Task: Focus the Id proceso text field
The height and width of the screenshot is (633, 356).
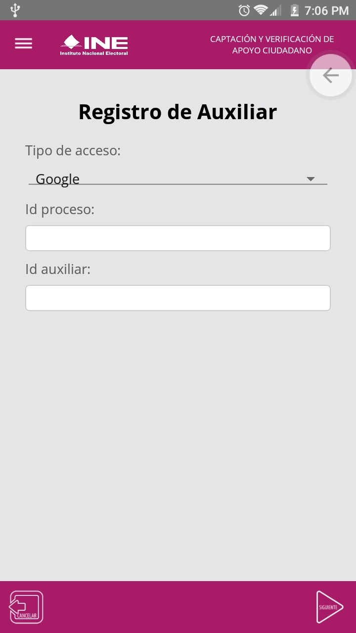Action: 178,238
